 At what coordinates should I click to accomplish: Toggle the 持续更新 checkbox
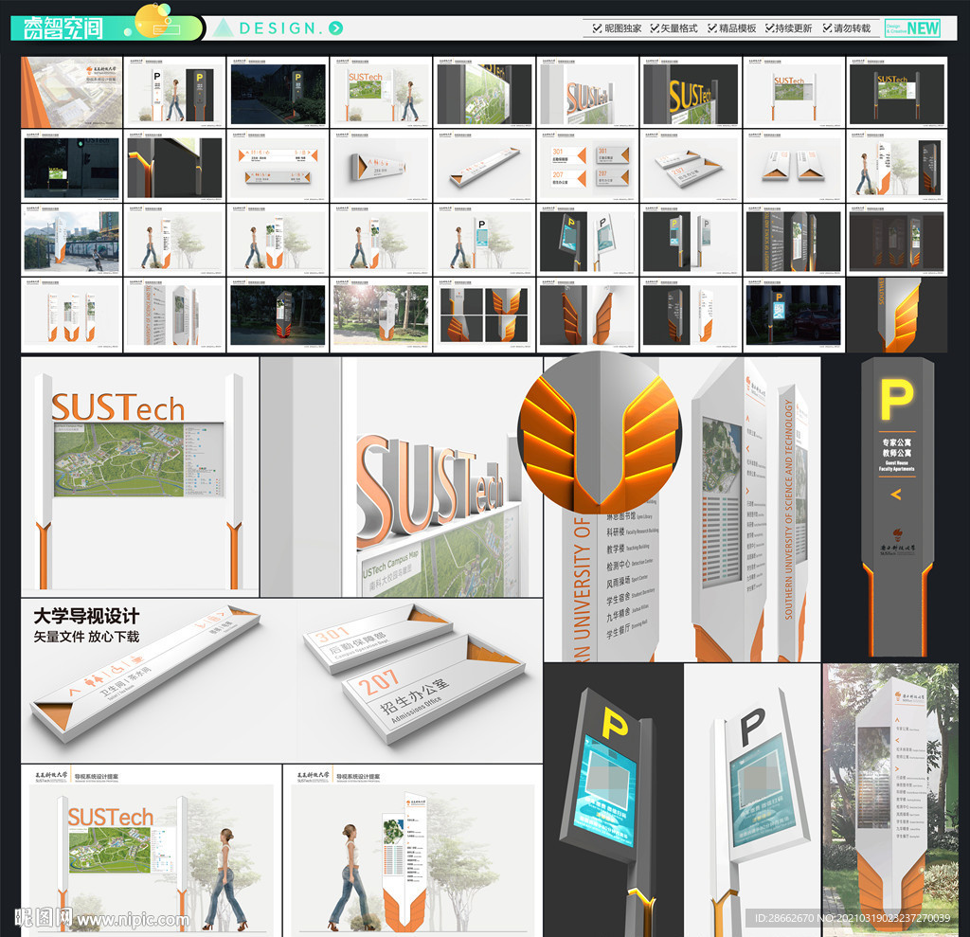tap(769, 27)
